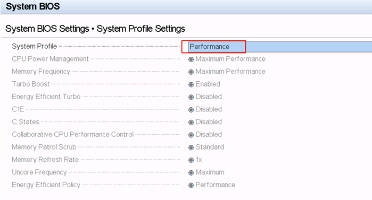This screenshot has width=372, height=200.
Task: Click the C States setting label
Action: coord(26,121)
